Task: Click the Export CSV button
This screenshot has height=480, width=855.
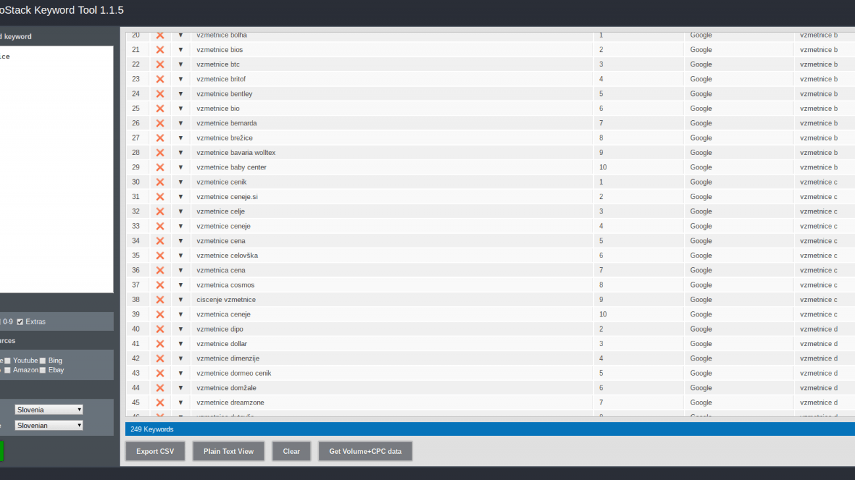Action: click(x=155, y=451)
